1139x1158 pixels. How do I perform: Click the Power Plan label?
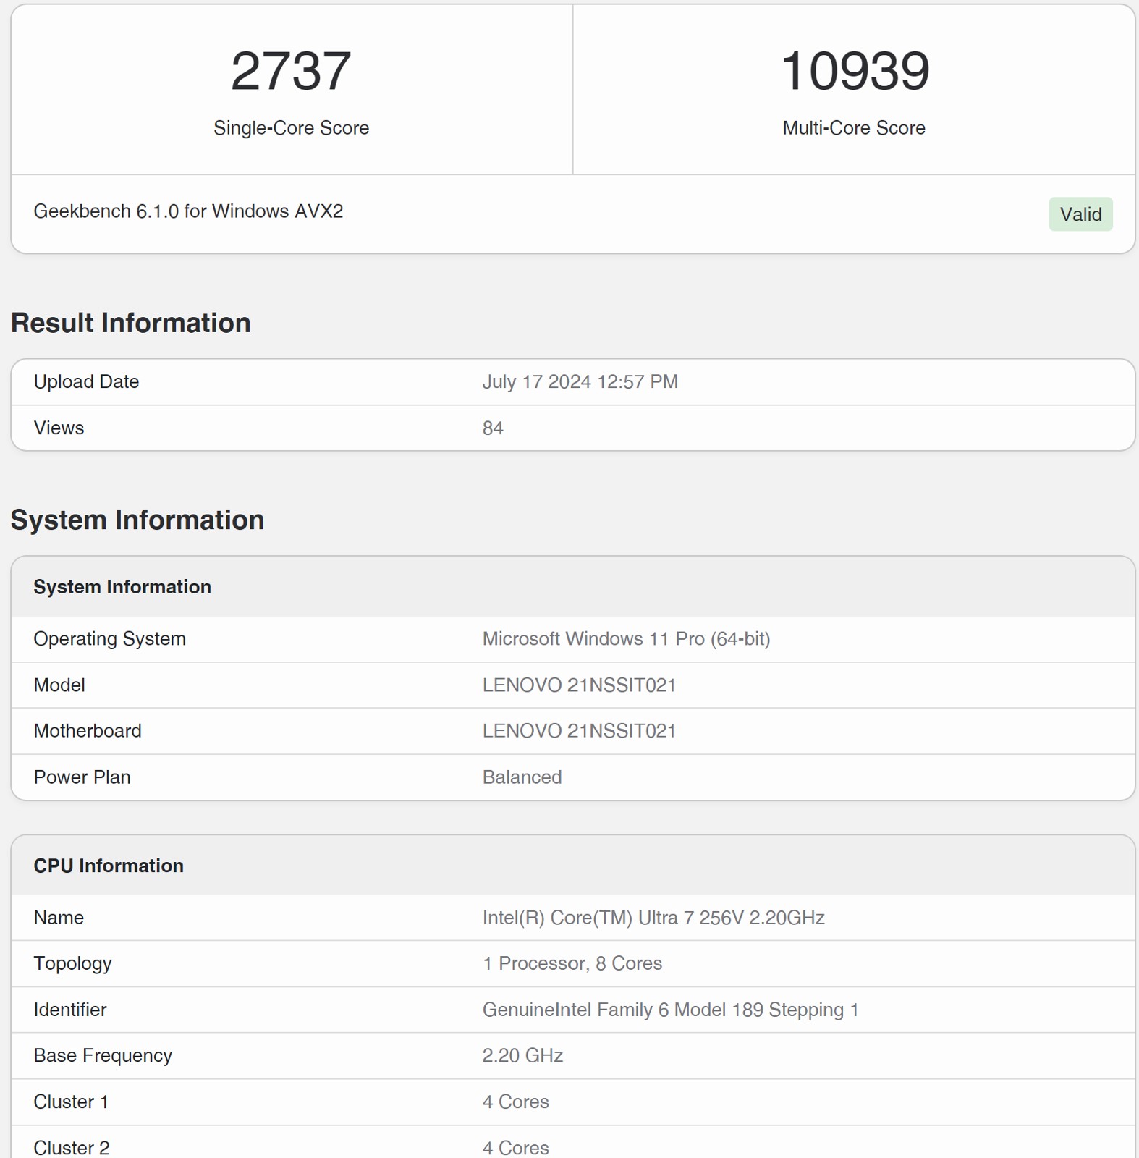pyautogui.click(x=82, y=777)
